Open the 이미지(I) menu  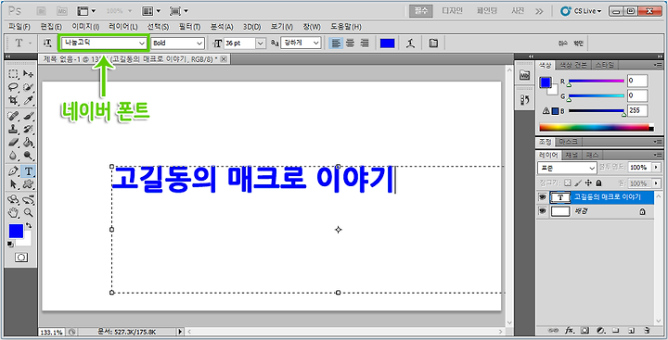tap(85, 27)
